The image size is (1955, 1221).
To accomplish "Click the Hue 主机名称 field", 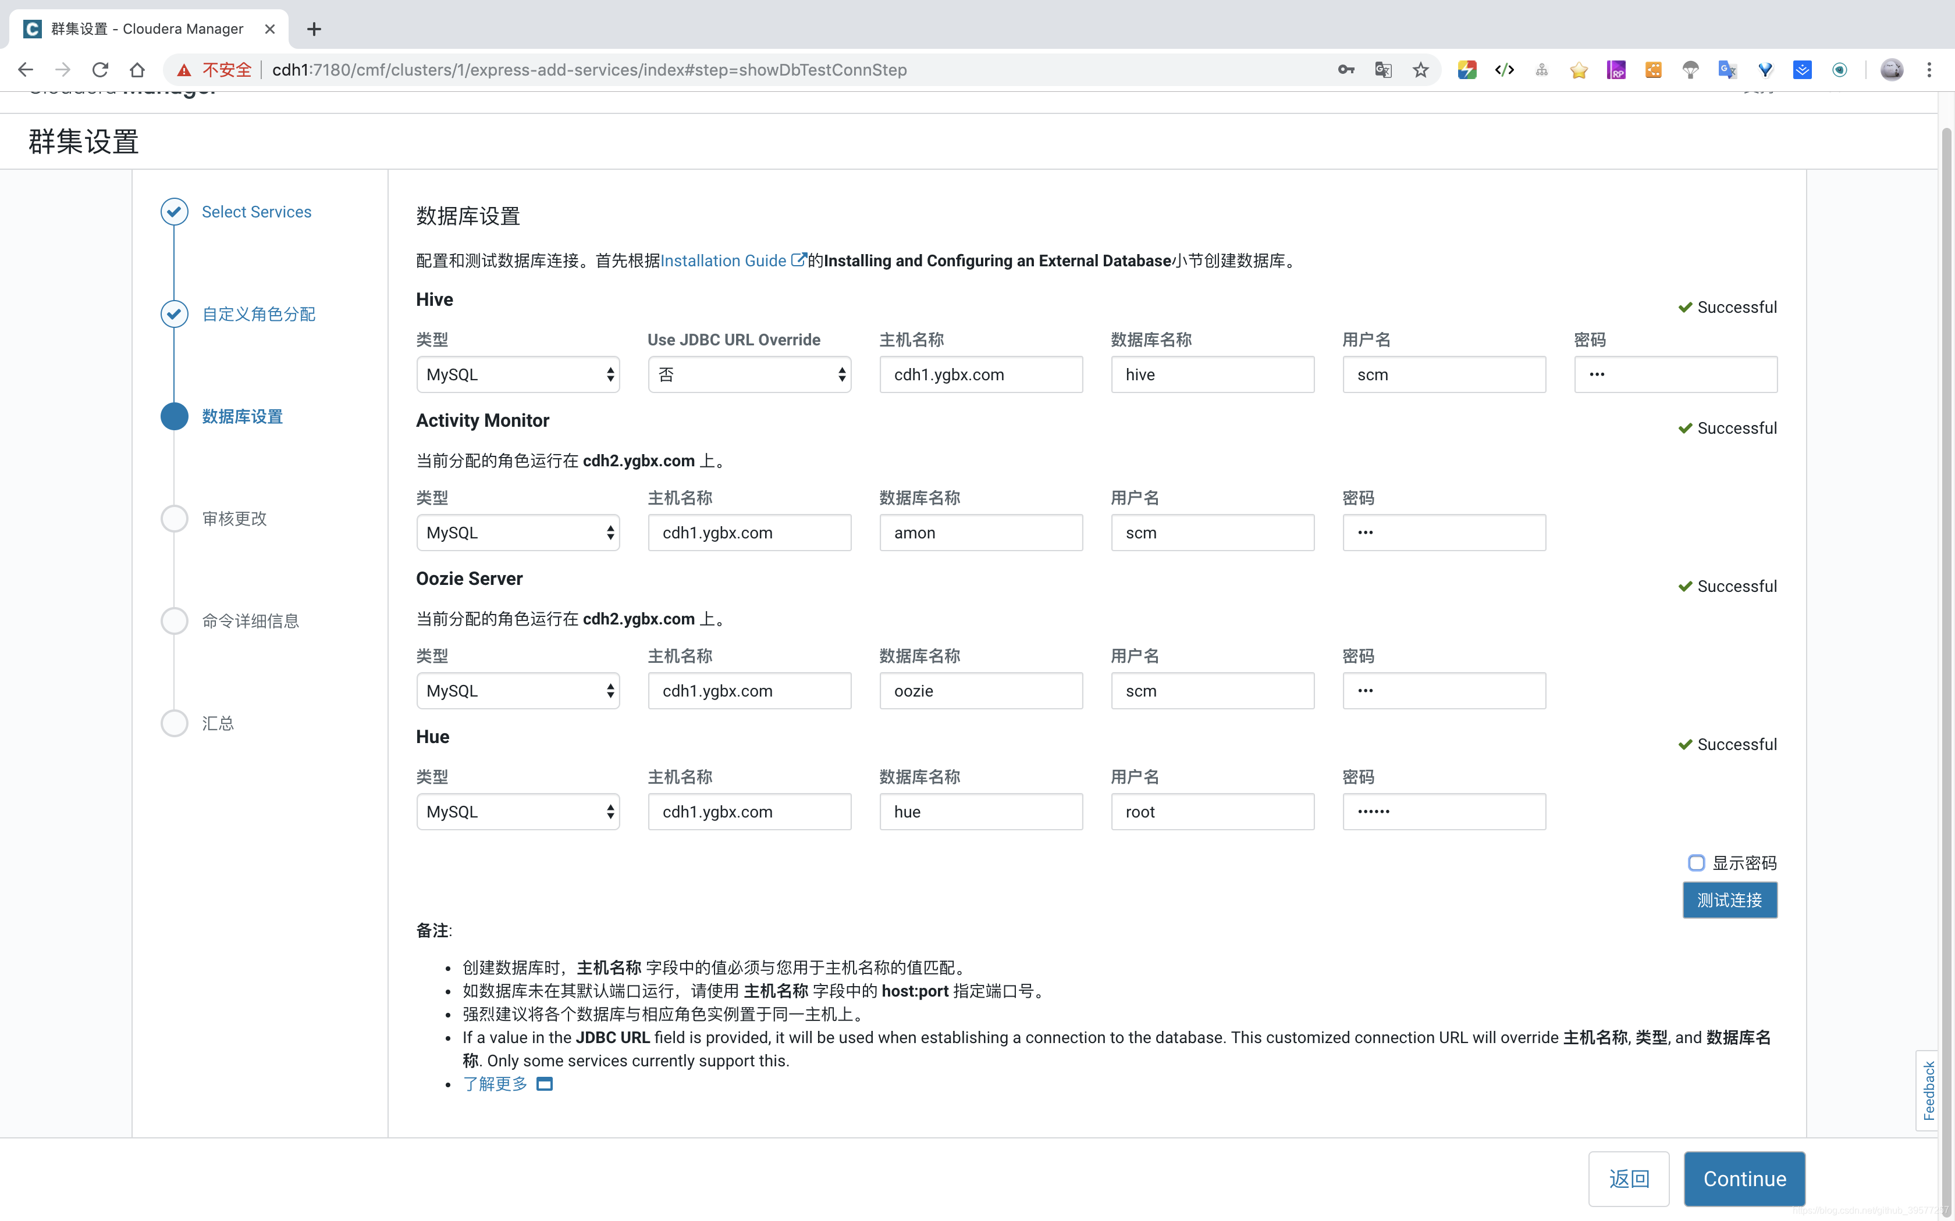I will click(749, 812).
